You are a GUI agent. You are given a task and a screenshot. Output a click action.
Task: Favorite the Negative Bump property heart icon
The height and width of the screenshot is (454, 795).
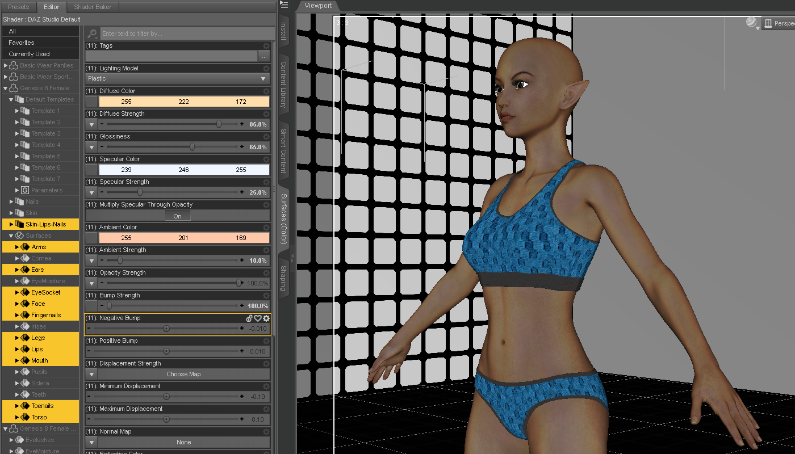257,318
